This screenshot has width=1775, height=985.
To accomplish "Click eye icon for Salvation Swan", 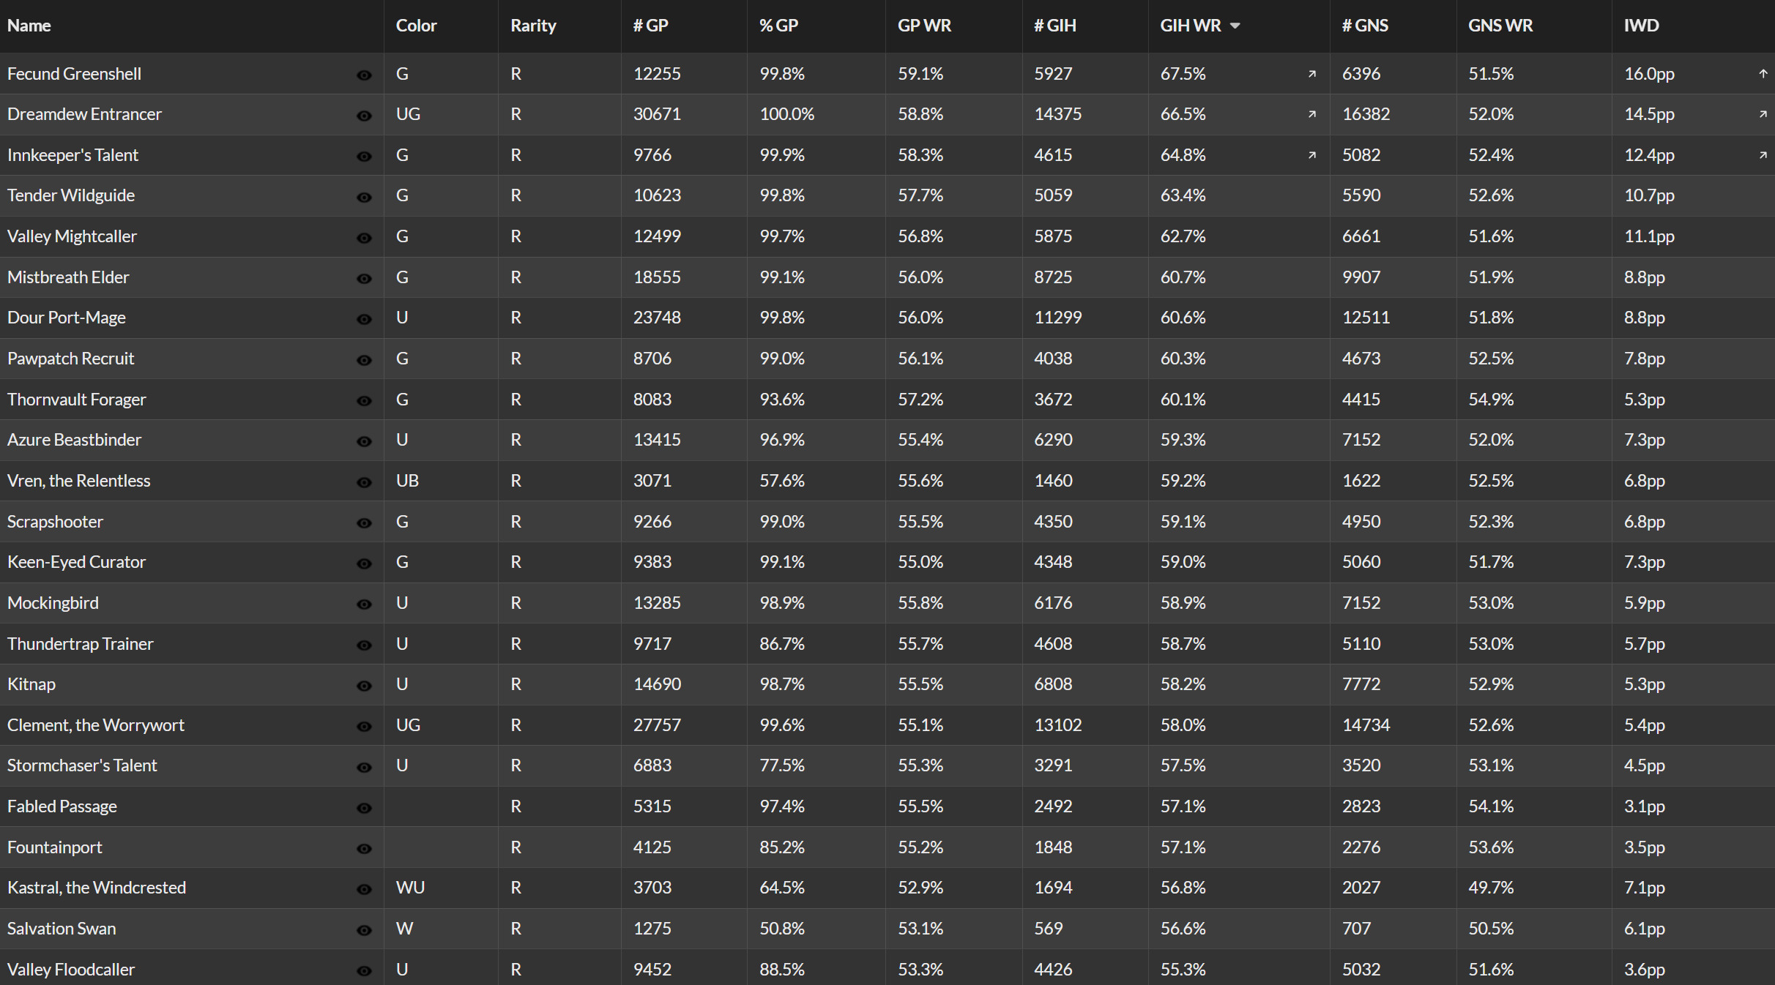I will click(364, 930).
